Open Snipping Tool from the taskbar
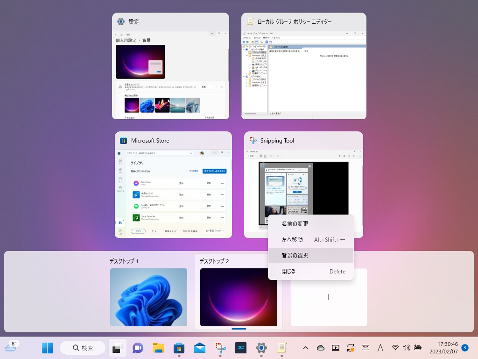 pos(220,348)
